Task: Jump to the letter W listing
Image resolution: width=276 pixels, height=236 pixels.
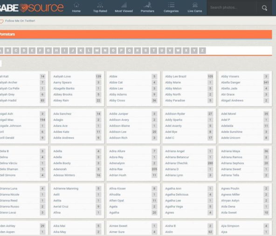Action: point(178,50)
